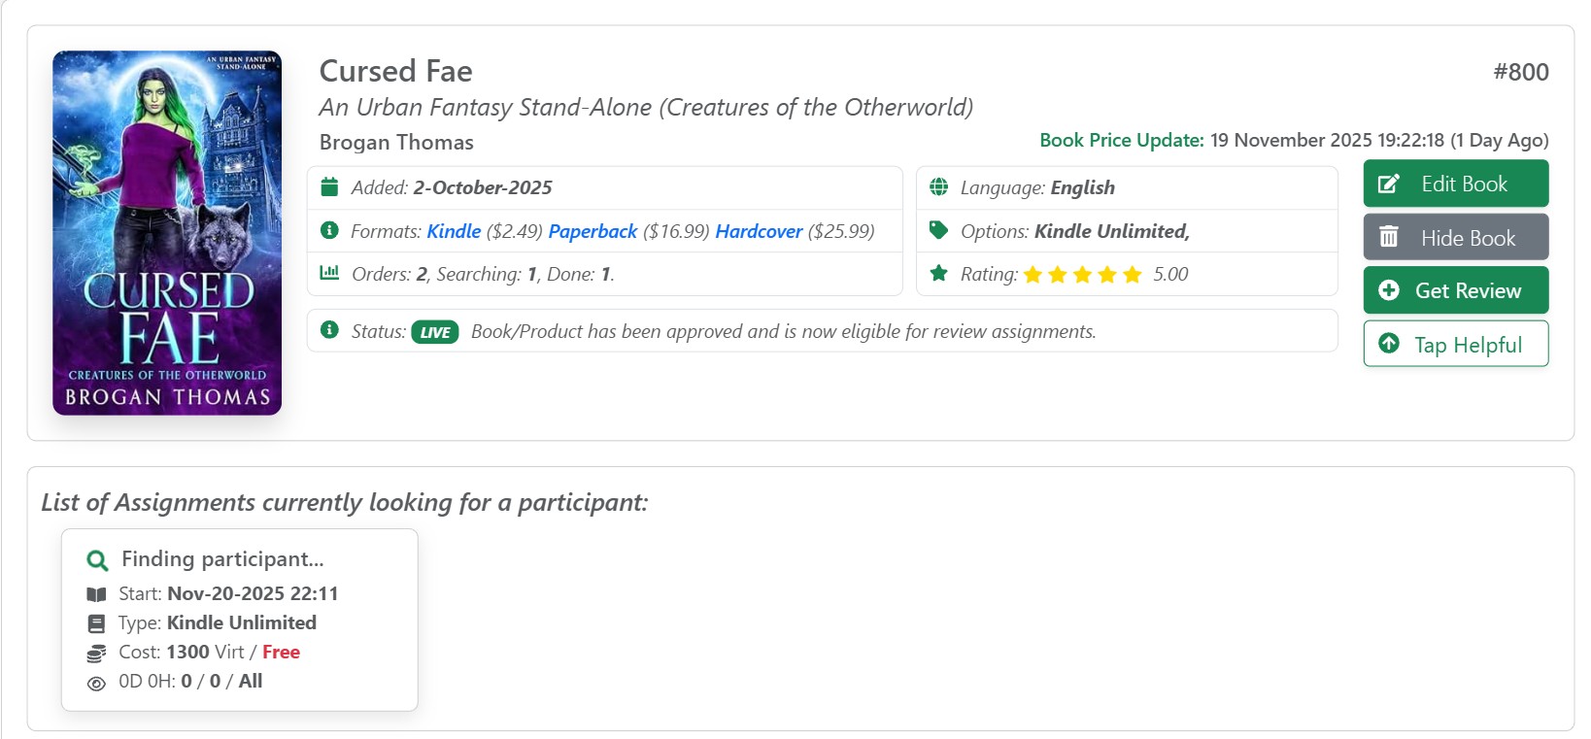Click the coins icon next to Cost

96,653
